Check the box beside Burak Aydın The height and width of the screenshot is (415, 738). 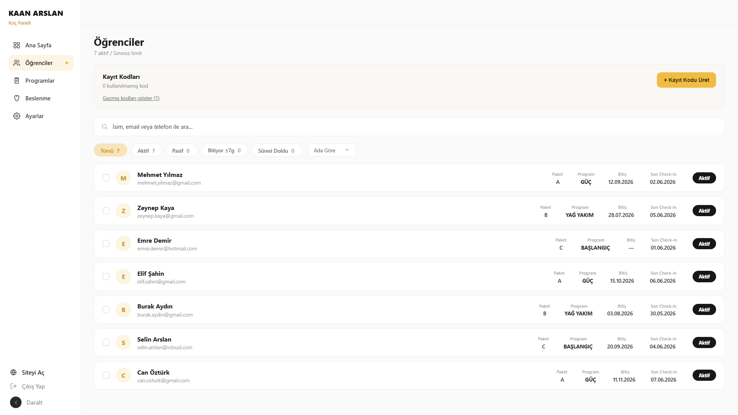106,310
